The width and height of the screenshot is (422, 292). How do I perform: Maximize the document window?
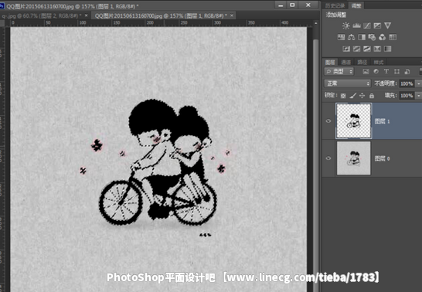pos(292,5)
